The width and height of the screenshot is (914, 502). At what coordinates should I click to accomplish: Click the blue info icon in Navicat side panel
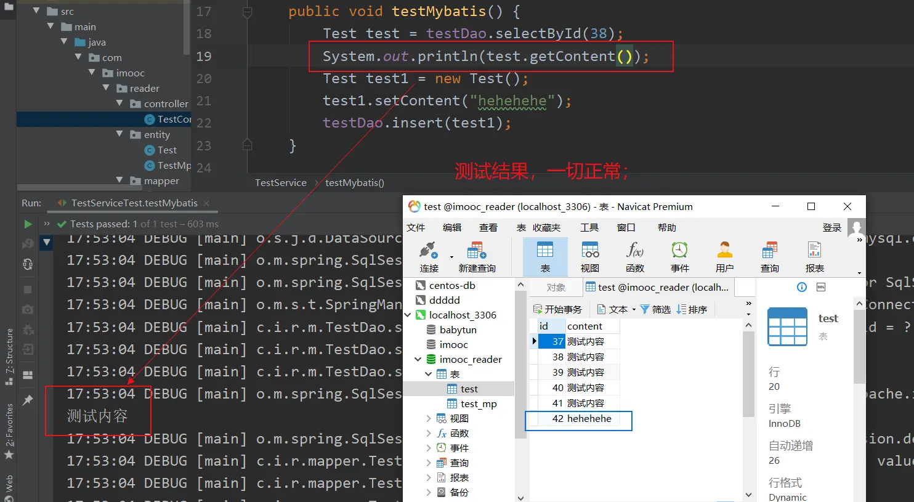[x=802, y=287]
